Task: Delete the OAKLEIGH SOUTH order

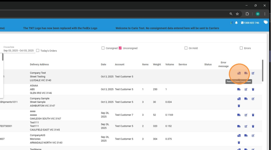Action: tap(253, 115)
